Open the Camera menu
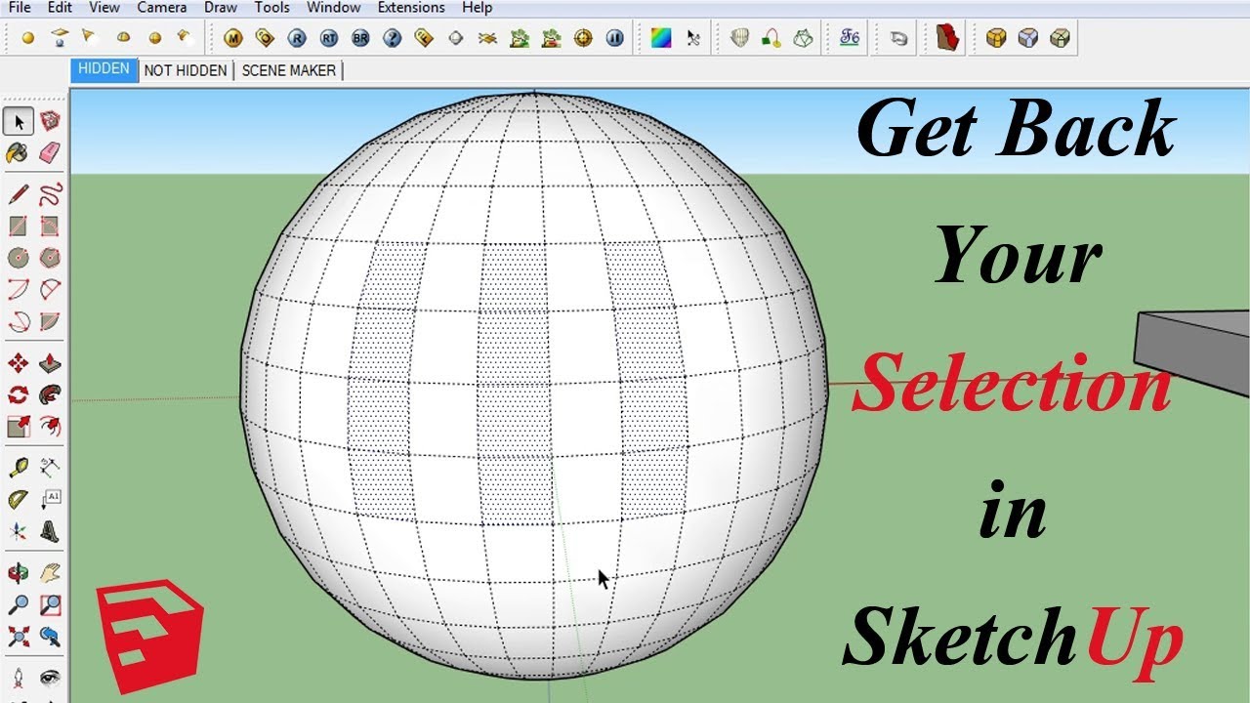 tap(162, 8)
